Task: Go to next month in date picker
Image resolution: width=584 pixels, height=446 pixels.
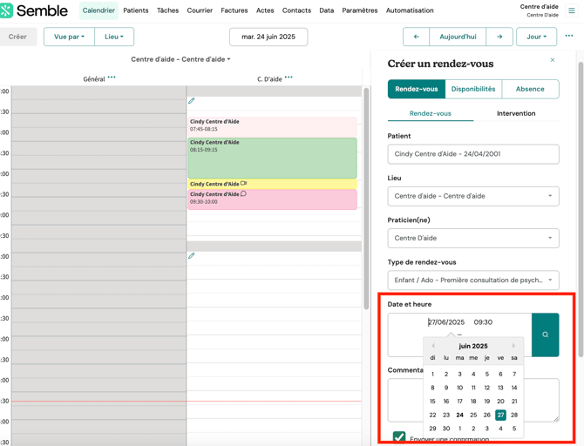Action: [x=513, y=346]
